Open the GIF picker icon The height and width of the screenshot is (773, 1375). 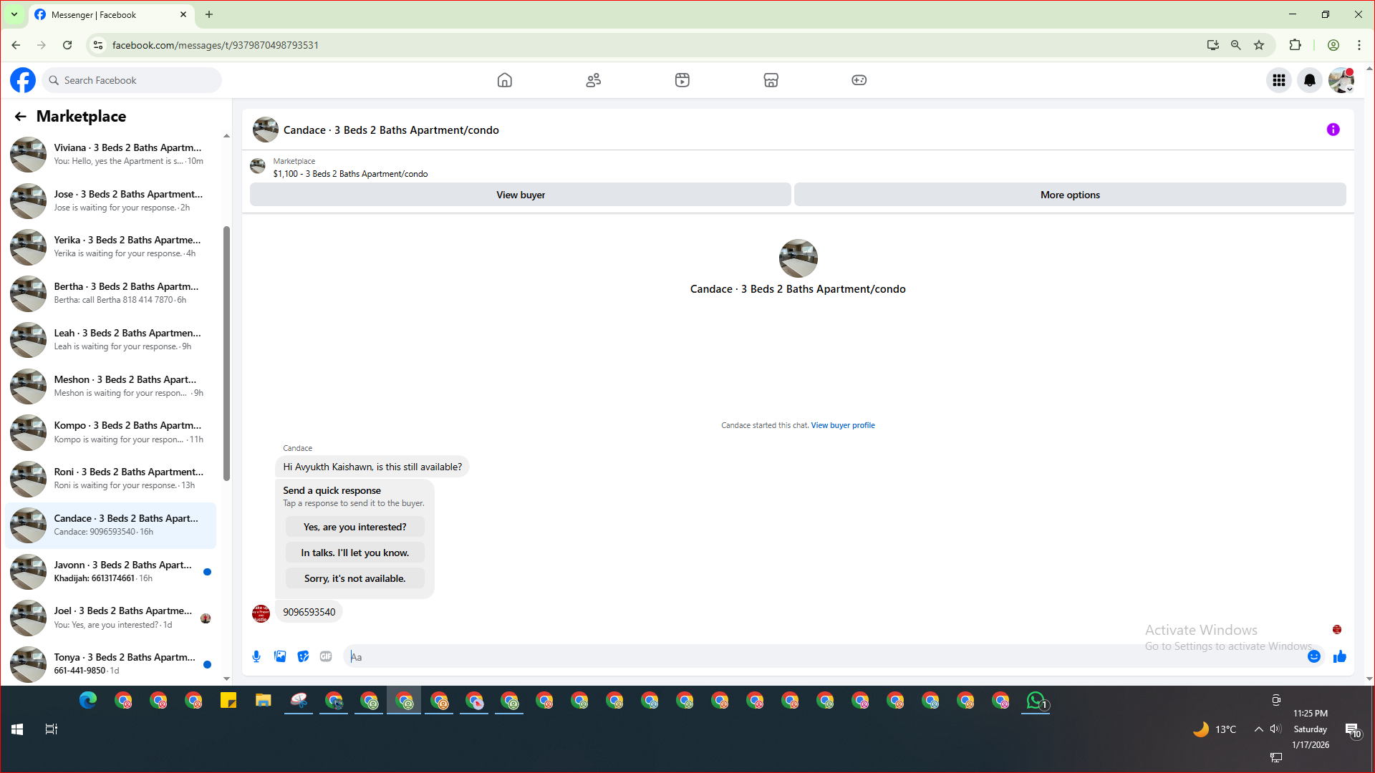tap(326, 656)
